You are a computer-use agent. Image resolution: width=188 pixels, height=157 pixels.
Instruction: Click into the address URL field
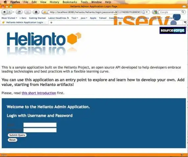95,12
